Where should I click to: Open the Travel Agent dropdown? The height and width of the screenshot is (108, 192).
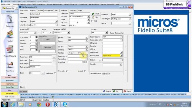point(130,19)
